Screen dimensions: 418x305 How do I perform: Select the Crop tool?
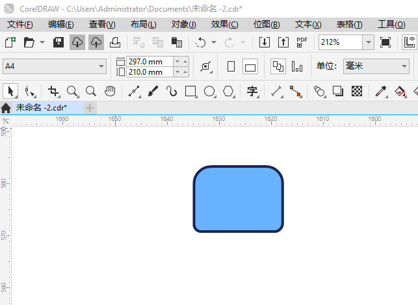coord(53,91)
